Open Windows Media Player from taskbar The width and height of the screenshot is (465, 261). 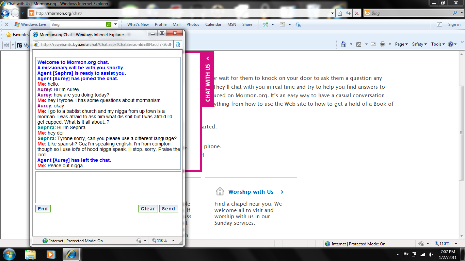coord(51,254)
